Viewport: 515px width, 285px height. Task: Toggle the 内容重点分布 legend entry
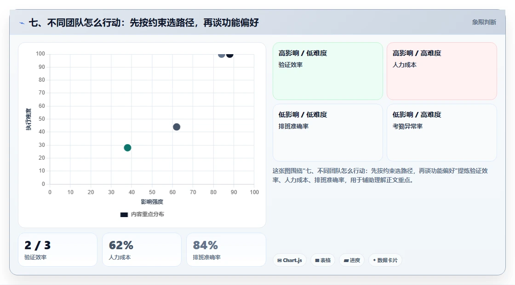(142, 214)
